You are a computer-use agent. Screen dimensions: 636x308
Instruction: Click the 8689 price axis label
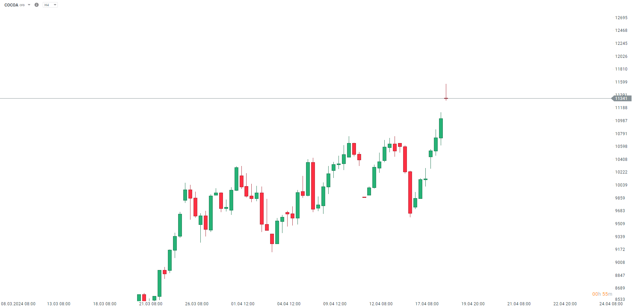pyautogui.click(x=620, y=288)
